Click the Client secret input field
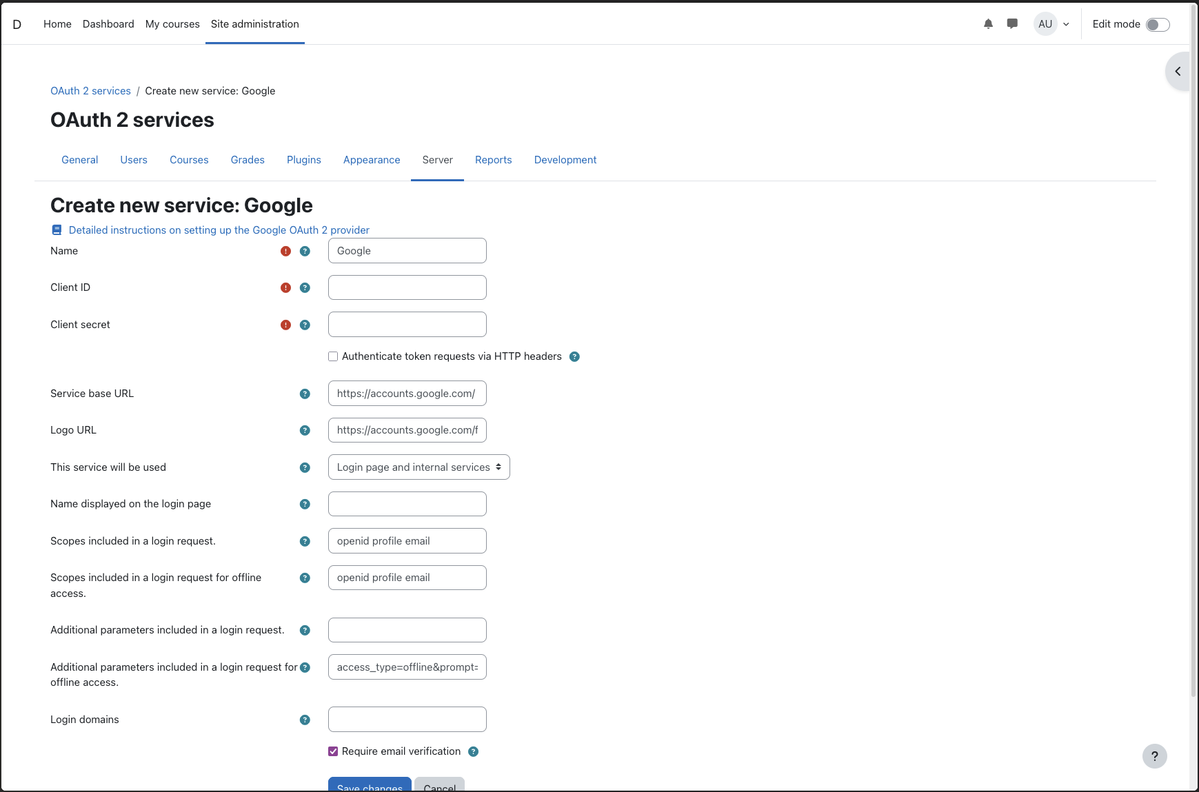Viewport: 1199px width, 792px height. coord(407,325)
